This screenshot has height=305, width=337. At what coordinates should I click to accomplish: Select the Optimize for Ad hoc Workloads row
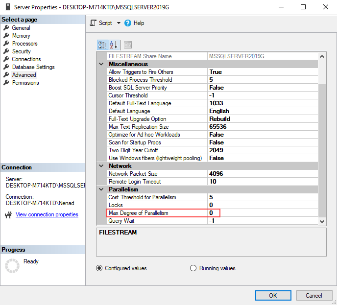click(x=212, y=135)
